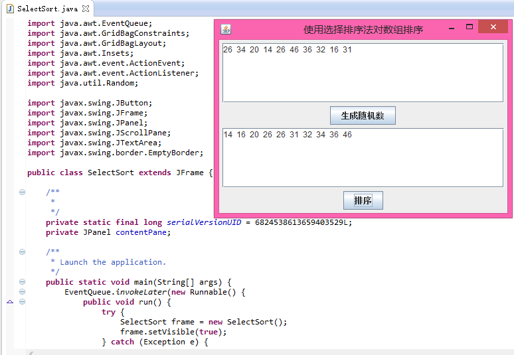The width and height of the screenshot is (514, 355).
Task: Click the 生成随机数 button
Action: [363, 115]
